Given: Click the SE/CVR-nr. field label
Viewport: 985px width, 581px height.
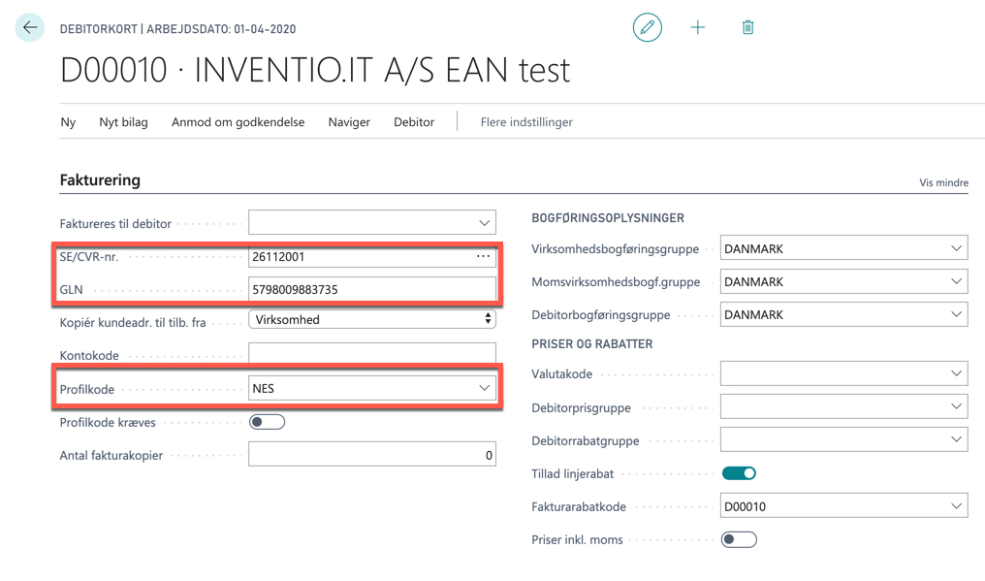Looking at the screenshot, I should pos(88,256).
